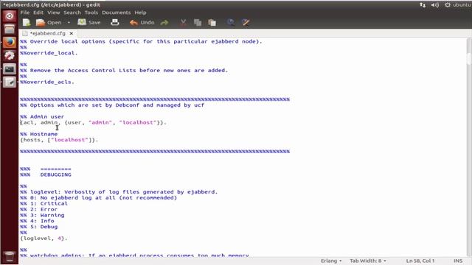472x265 pixels.
Task: Print the document with the printer icon
Action: (x=115, y=23)
